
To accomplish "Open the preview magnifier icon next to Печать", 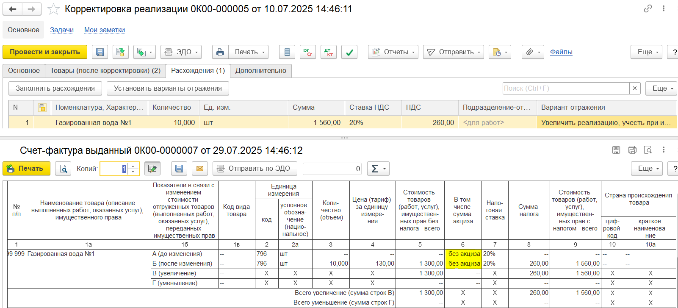I will 63,169.
